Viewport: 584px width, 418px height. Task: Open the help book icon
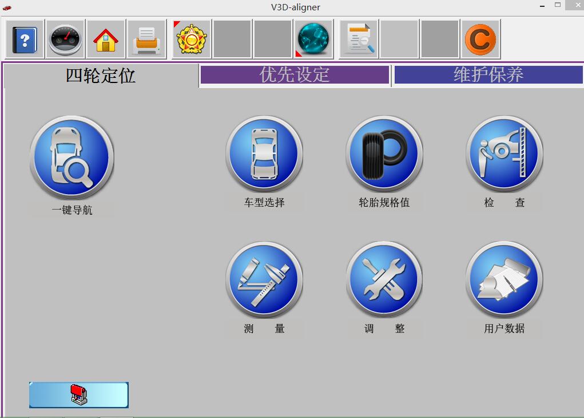click(25, 40)
